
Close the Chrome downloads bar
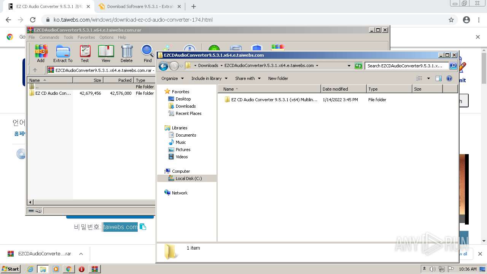[x=480, y=254]
